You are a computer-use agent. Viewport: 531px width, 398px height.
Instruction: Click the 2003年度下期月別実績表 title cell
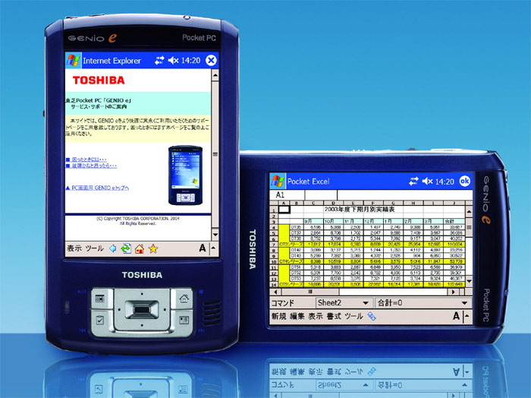(x=360, y=210)
